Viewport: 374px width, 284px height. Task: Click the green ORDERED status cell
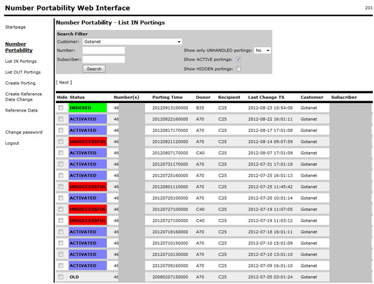88,108
